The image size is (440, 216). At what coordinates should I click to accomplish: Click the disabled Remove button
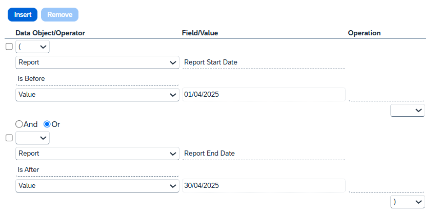tap(60, 14)
